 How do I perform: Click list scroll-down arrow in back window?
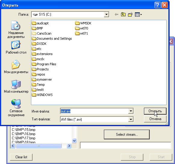(x=74, y=141)
